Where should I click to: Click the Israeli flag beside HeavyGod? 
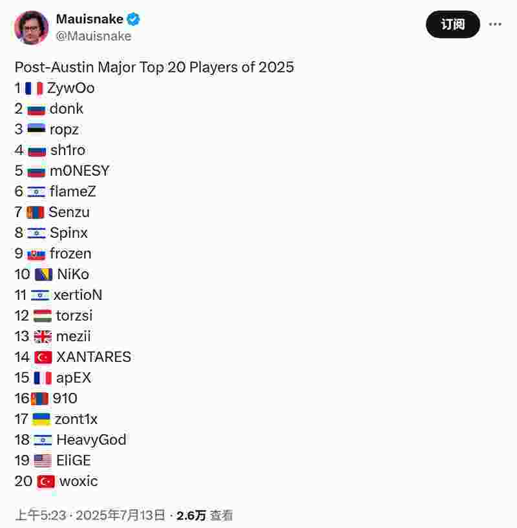point(43,440)
